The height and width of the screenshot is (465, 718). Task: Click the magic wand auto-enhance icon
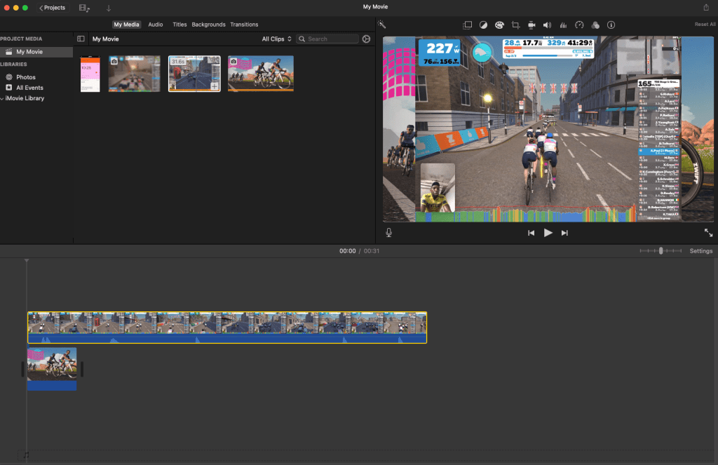point(381,25)
